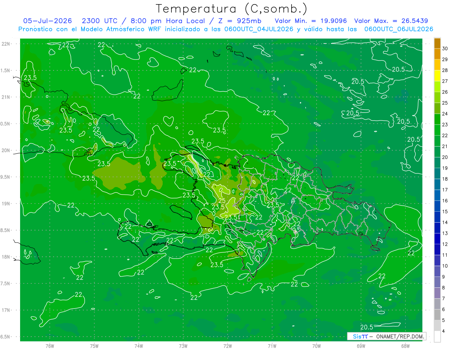Click the '69W' longitude axis label

tap(361, 346)
